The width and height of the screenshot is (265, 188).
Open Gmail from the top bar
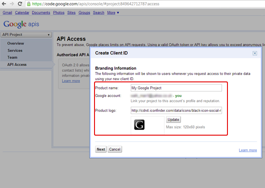(8, 13)
